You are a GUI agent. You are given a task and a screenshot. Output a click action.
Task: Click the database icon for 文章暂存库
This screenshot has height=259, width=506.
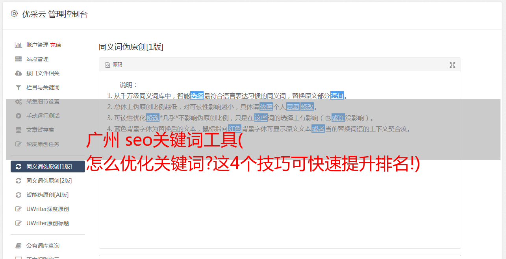18,130
